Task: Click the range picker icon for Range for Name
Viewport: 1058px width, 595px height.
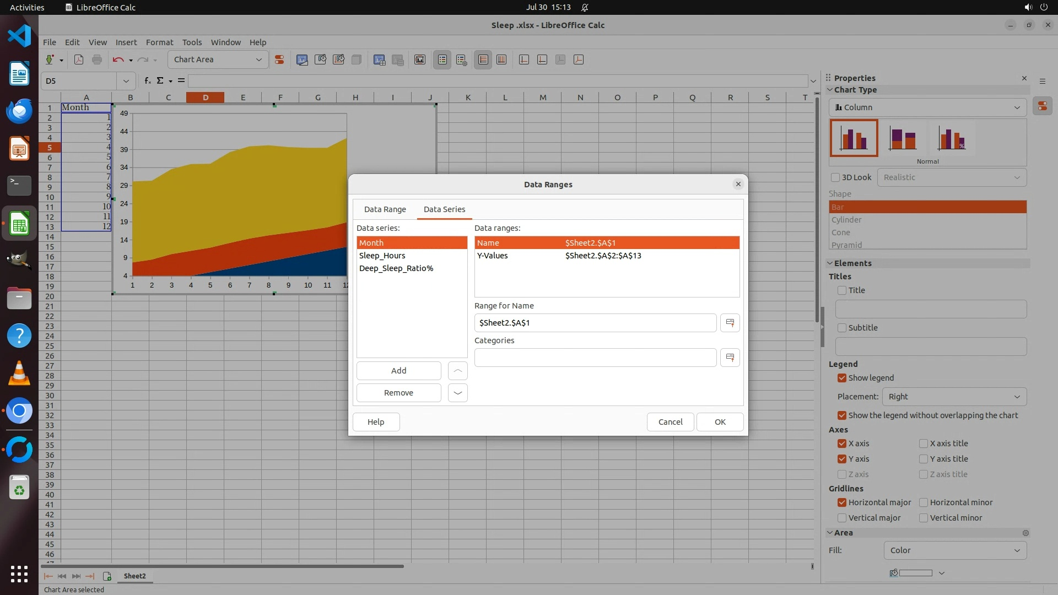Action: [x=730, y=323]
